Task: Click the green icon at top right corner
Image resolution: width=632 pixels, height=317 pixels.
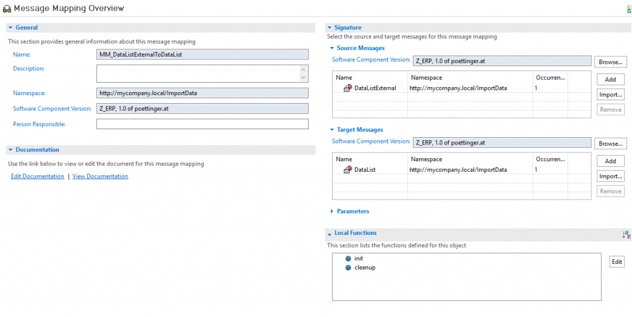Action: 629,10
